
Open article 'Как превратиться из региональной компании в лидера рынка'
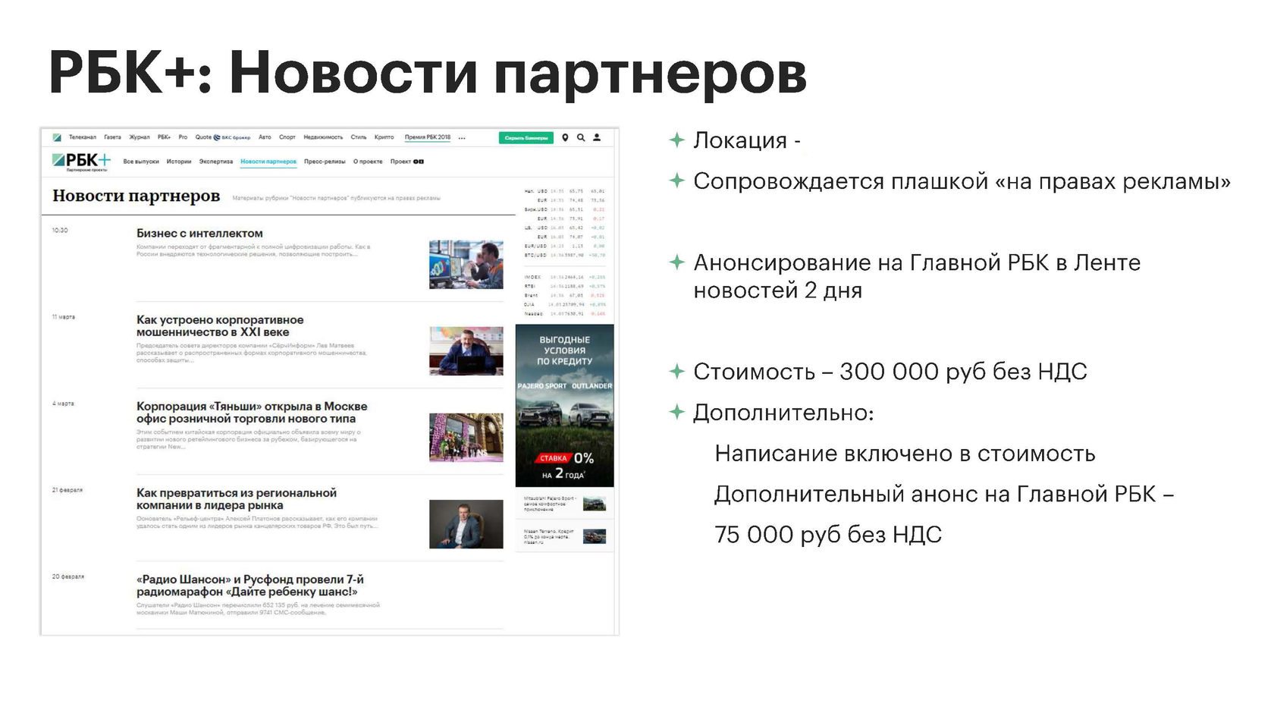237,499
